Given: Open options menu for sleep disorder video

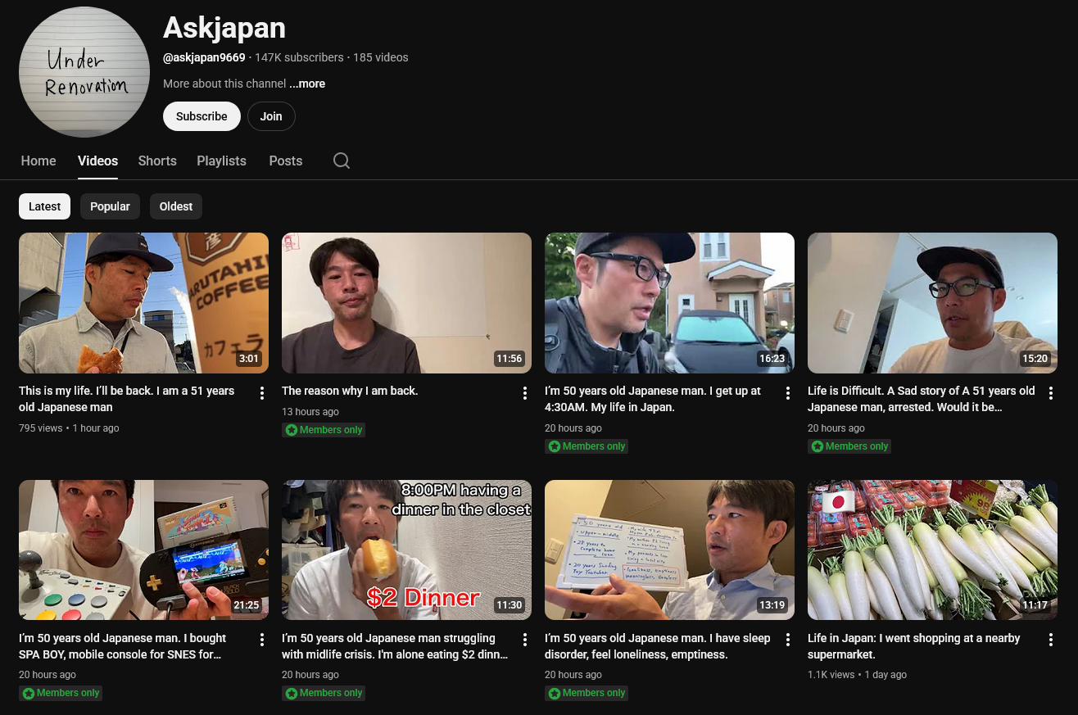Looking at the screenshot, I should 788,640.
